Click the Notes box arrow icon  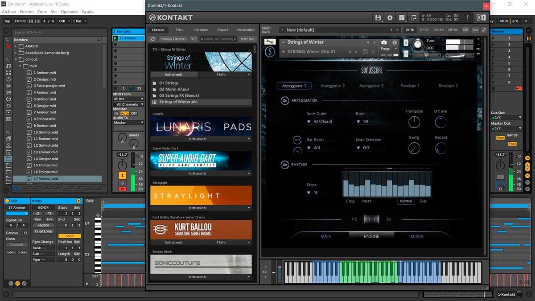click(78, 201)
